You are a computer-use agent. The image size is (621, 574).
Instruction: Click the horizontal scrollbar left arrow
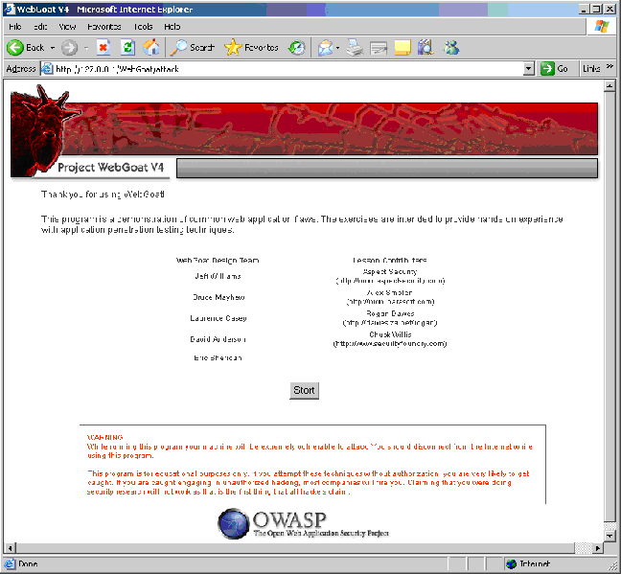click(10, 548)
